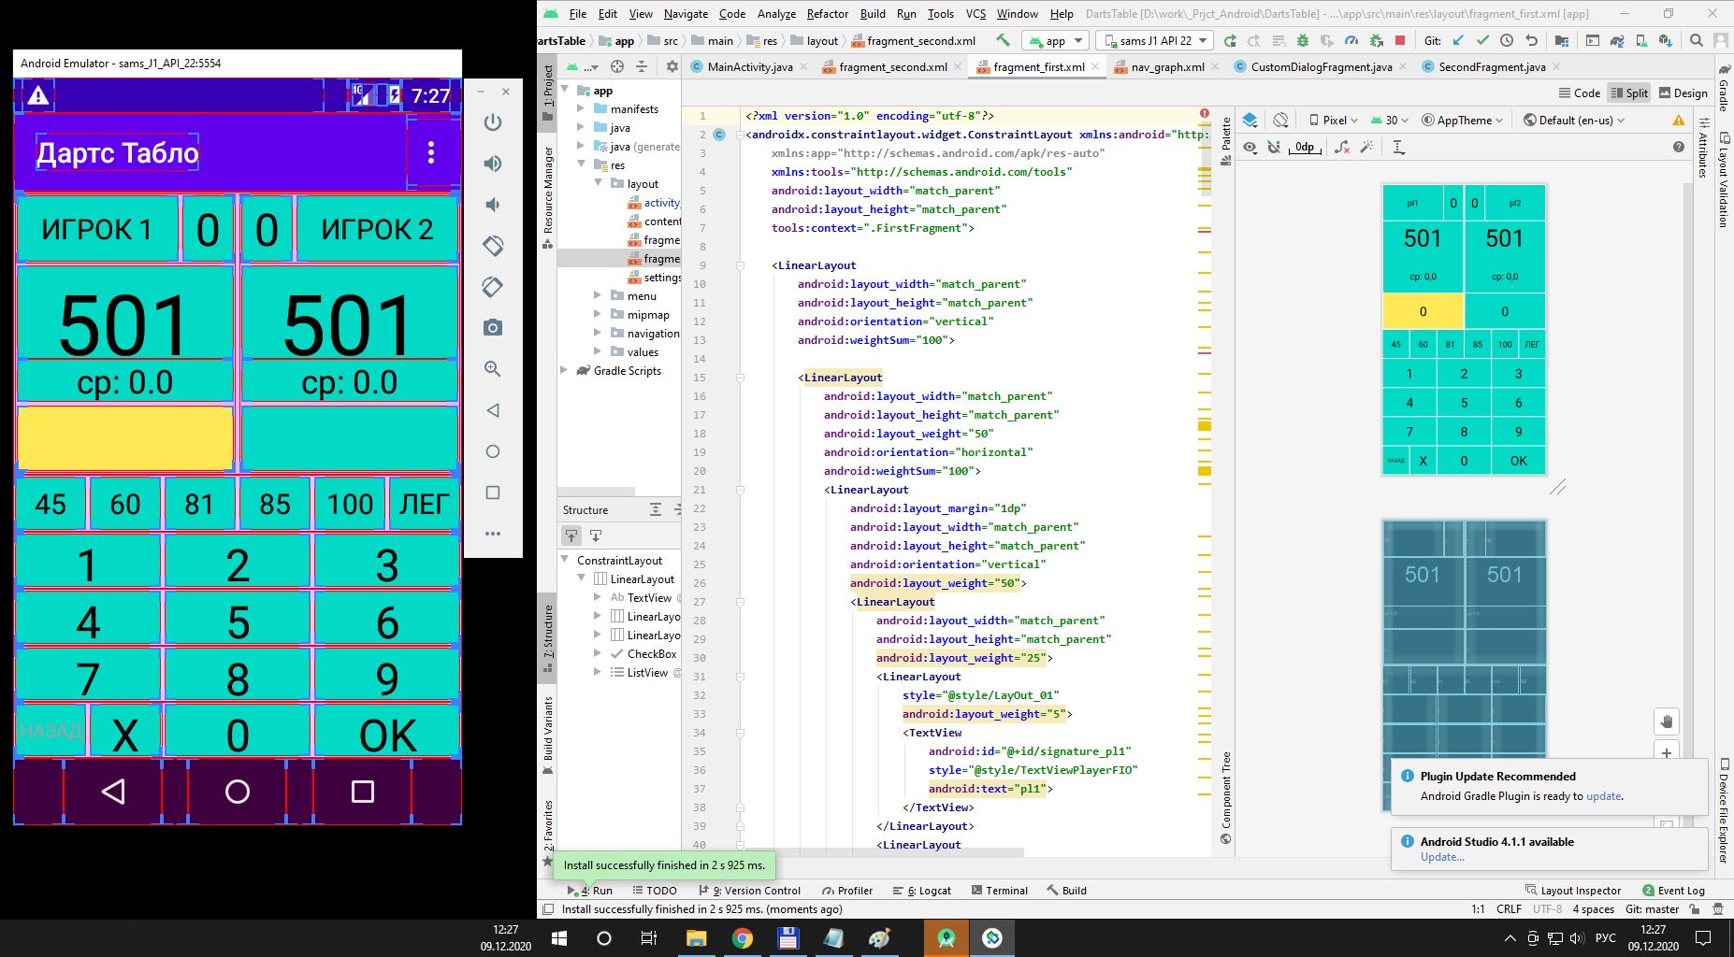Click Git Commit green checkmark
Screen dimensions: 1734x957
pos(1482,40)
